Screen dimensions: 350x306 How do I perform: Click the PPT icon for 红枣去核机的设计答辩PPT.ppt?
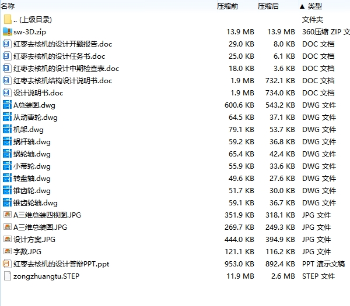tap(6, 264)
